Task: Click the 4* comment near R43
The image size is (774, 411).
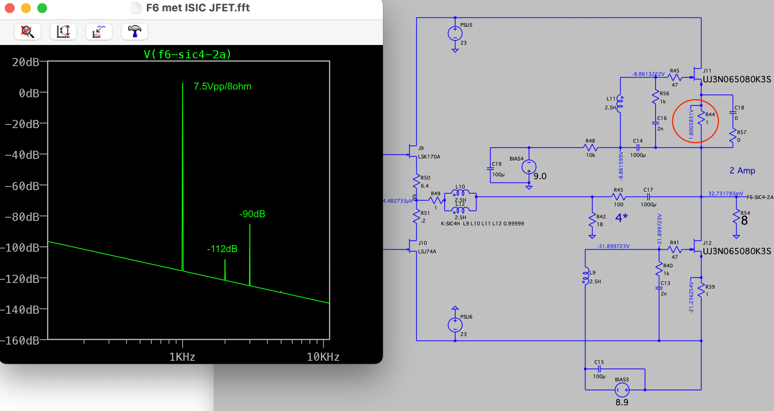Action: (x=621, y=218)
